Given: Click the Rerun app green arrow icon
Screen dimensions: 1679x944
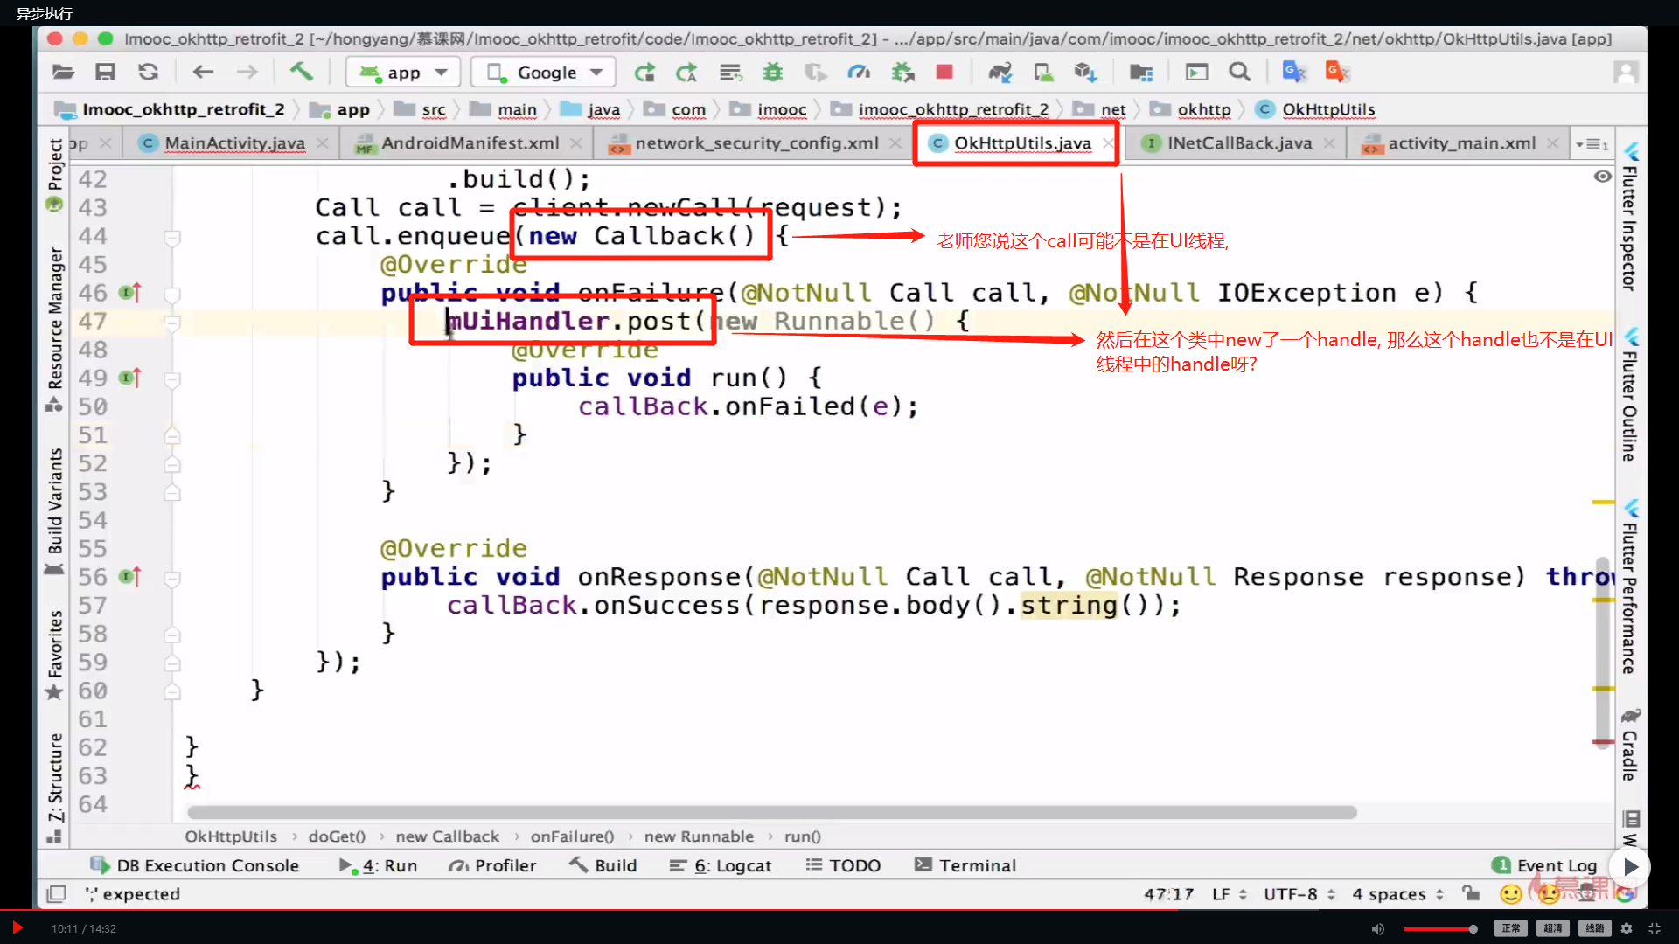Looking at the screenshot, I should coord(644,73).
